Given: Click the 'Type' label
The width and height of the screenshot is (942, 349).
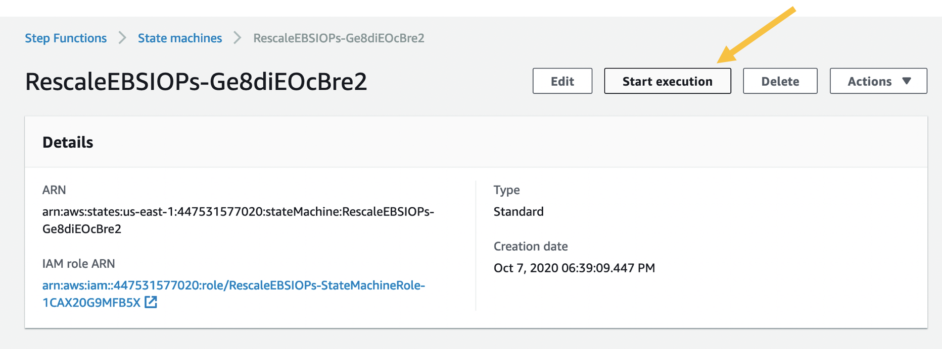Looking at the screenshot, I should click(x=506, y=190).
